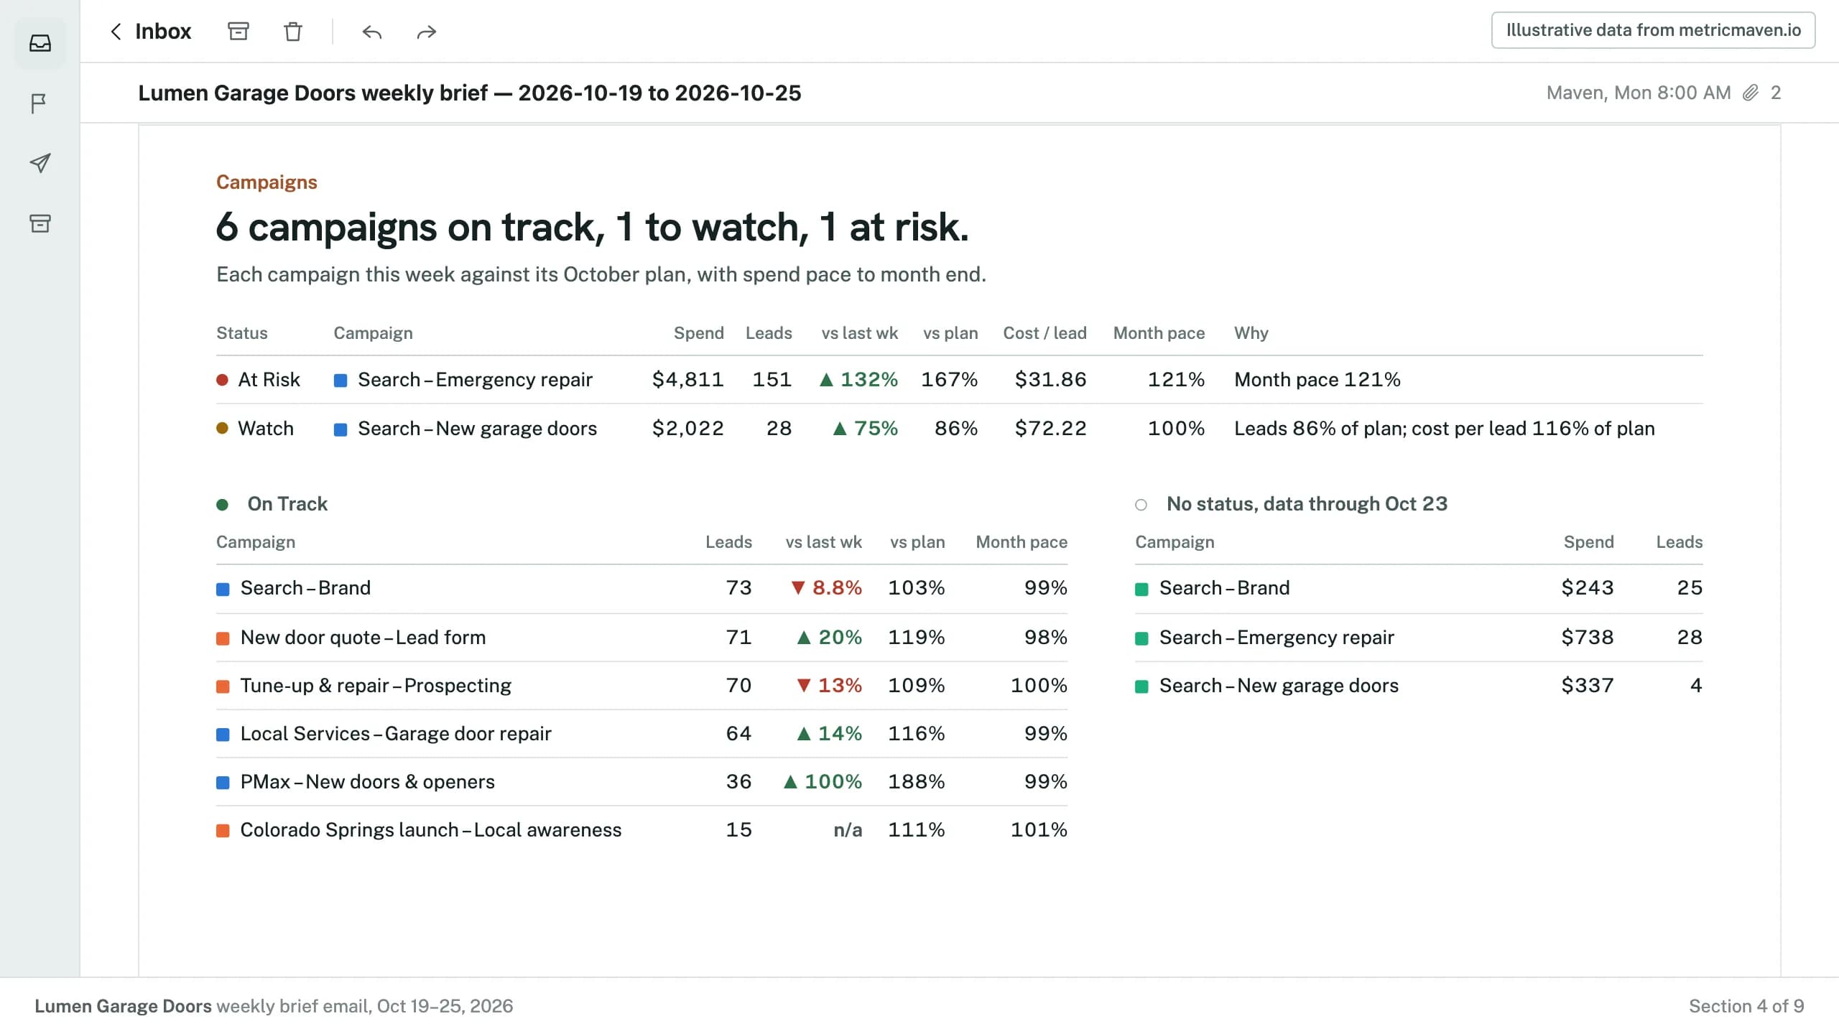Open the flagged messages sidebar icon
Image resolution: width=1839 pixels, height=1034 pixels.
(40, 103)
